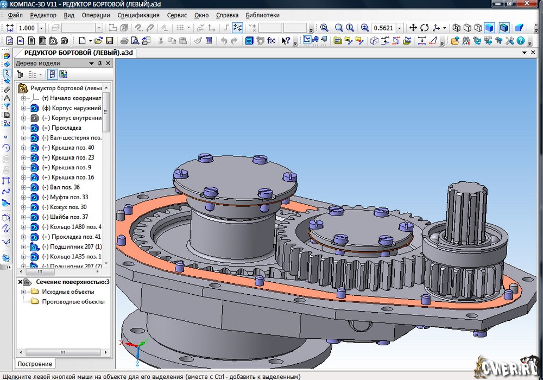Open existing file with folder icon
The width and height of the screenshot is (543, 380).
(x=98, y=41)
